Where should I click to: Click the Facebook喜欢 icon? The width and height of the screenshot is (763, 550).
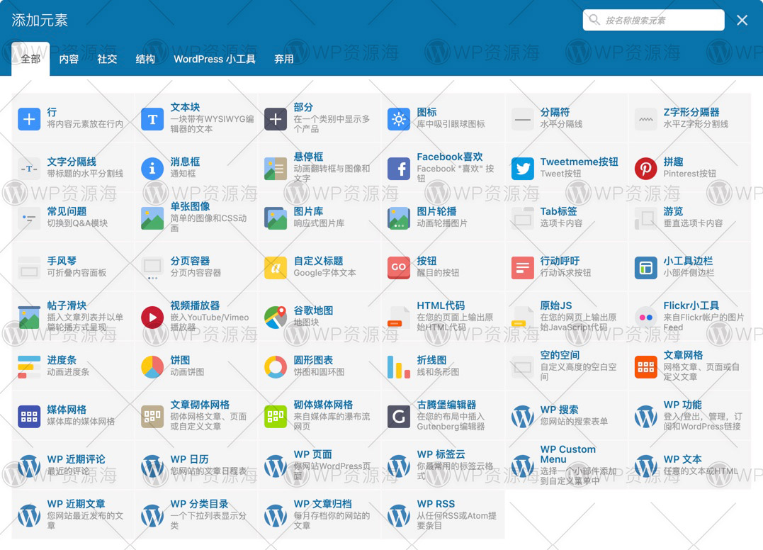(399, 169)
